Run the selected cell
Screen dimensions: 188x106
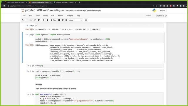53,20
